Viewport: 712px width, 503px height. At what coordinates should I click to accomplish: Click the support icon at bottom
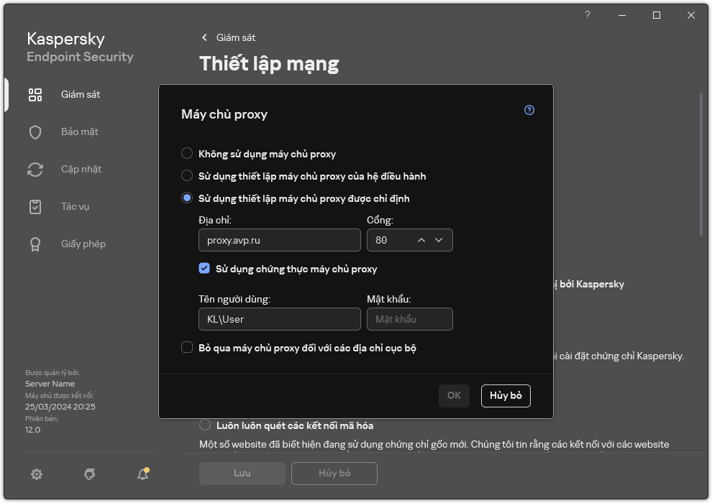coord(89,474)
